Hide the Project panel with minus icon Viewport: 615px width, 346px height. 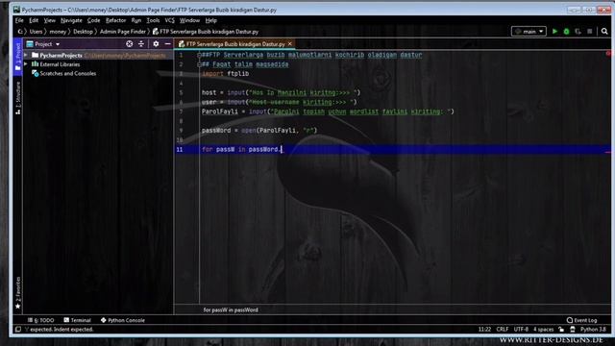click(x=167, y=44)
